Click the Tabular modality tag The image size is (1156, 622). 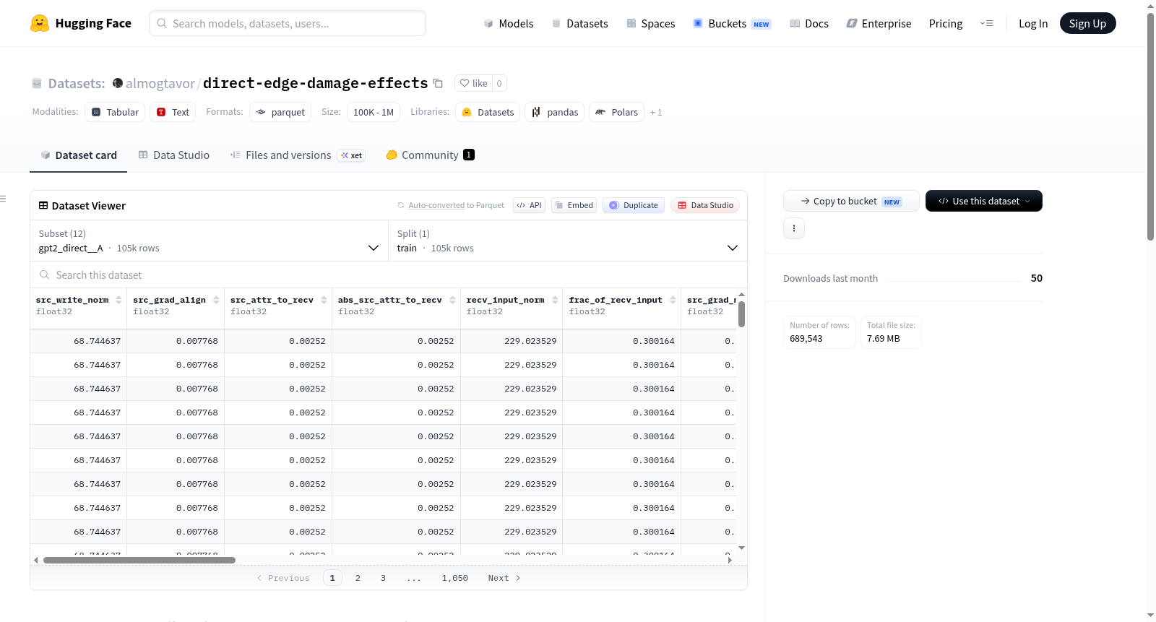pyautogui.click(x=115, y=112)
